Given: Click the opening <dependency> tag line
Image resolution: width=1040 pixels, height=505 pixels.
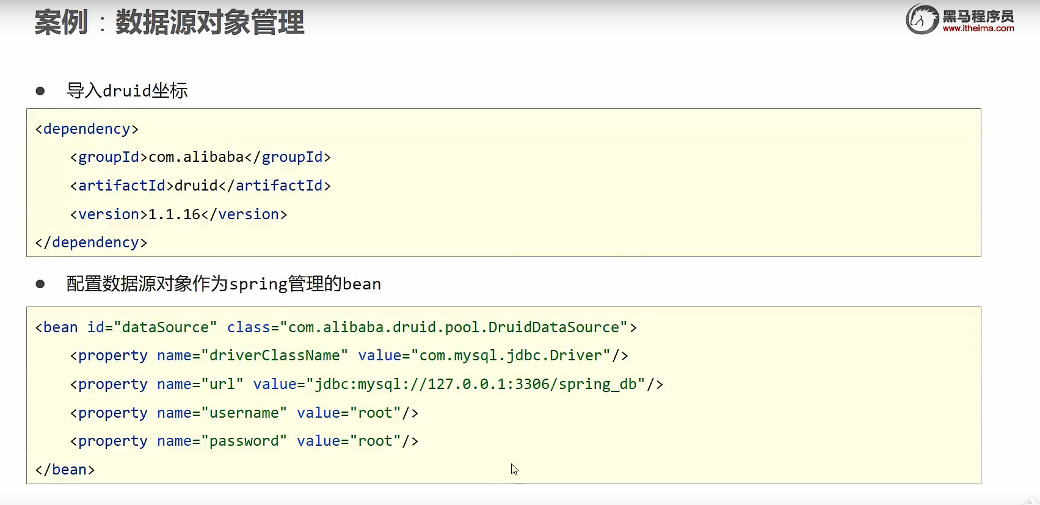Looking at the screenshot, I should (x=87, y=129).
